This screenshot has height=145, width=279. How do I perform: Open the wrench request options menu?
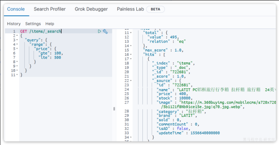[105, 31]
